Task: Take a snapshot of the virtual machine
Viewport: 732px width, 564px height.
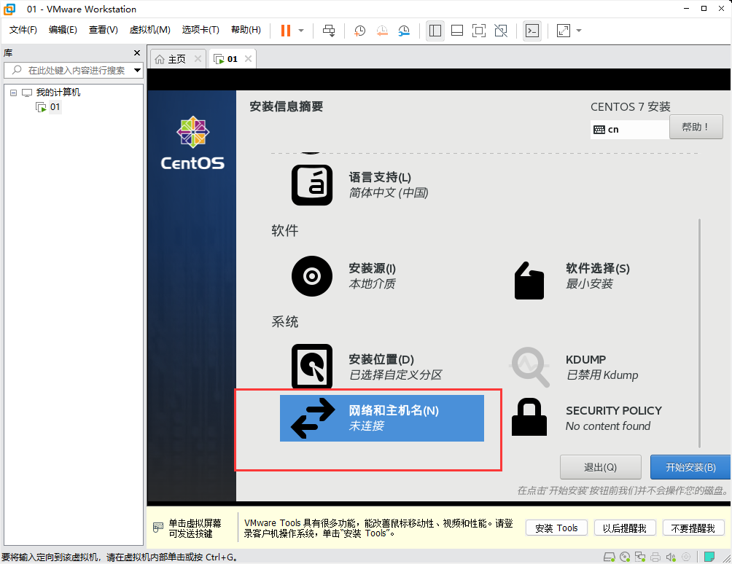Action: click(x=359, y=31)
